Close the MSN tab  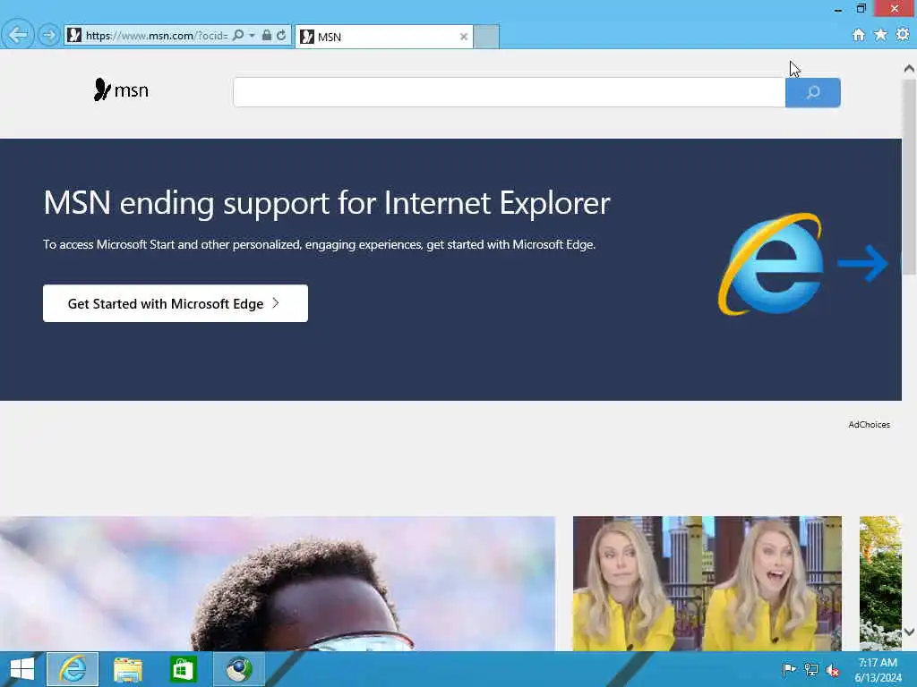click(x=464, y=37)
